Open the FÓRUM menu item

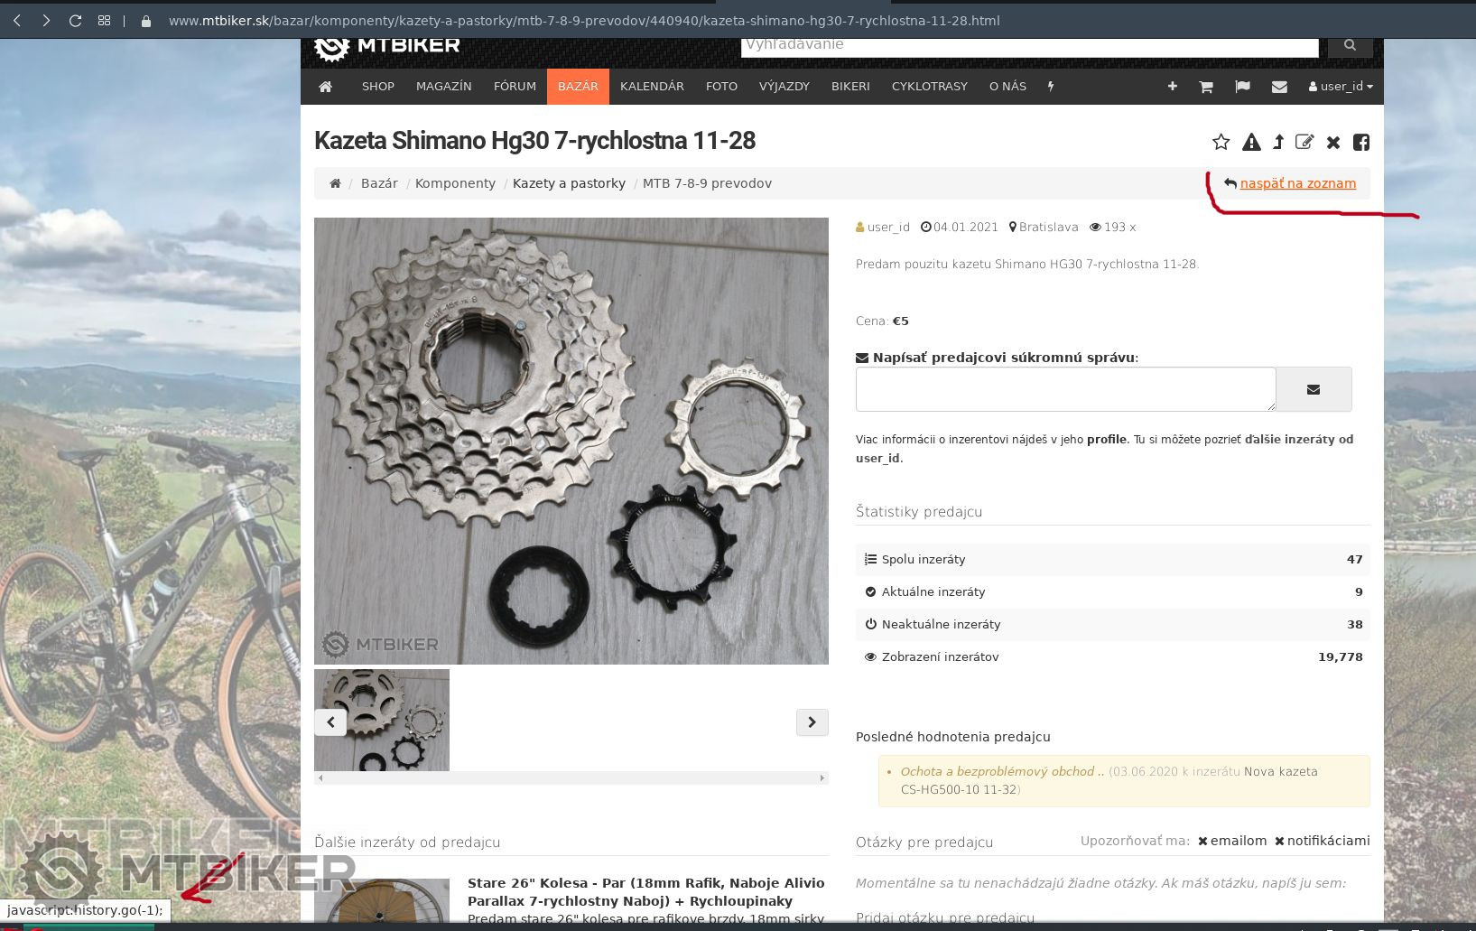click(515, 87)
